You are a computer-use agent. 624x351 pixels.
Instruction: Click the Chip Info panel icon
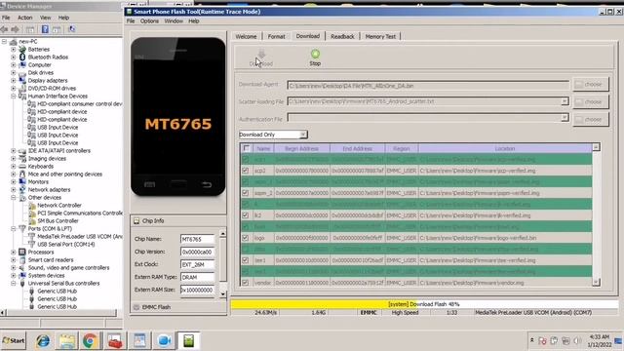[x=136, y=221]
